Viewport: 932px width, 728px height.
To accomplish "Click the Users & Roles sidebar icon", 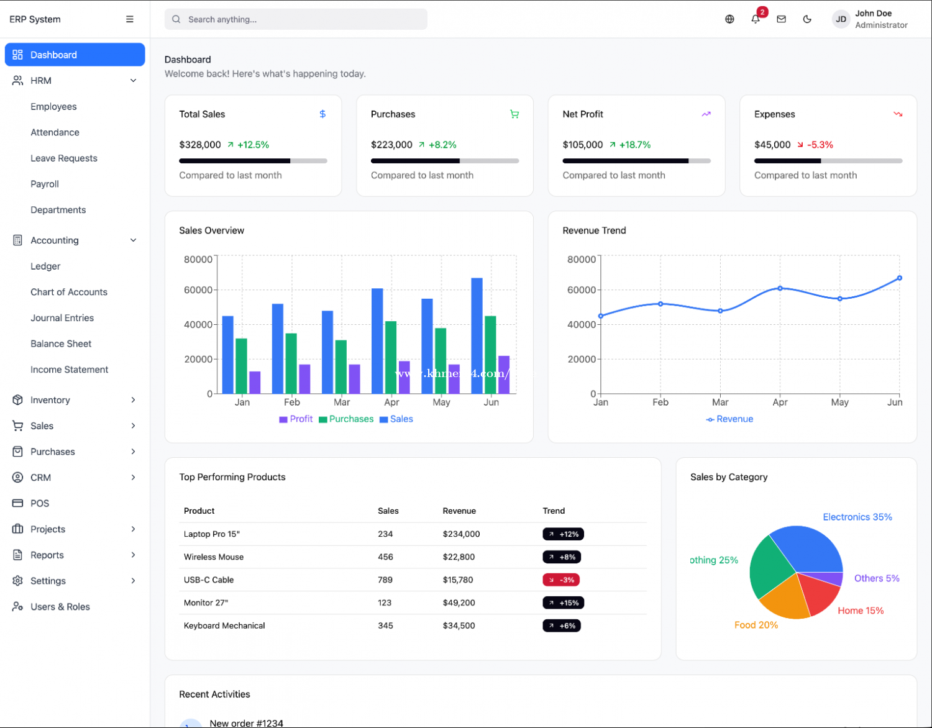I will click(x=17, y=607).
